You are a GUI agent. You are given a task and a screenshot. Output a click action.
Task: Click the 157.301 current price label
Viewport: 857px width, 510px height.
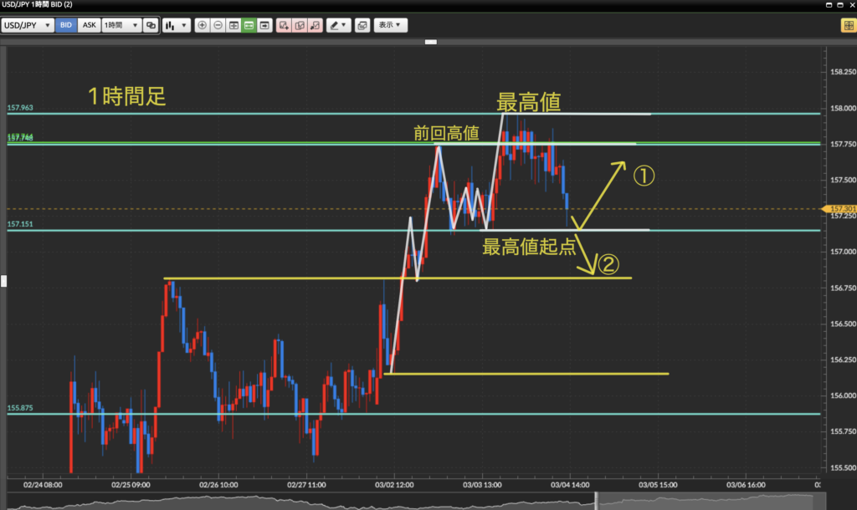coord(840,209)
